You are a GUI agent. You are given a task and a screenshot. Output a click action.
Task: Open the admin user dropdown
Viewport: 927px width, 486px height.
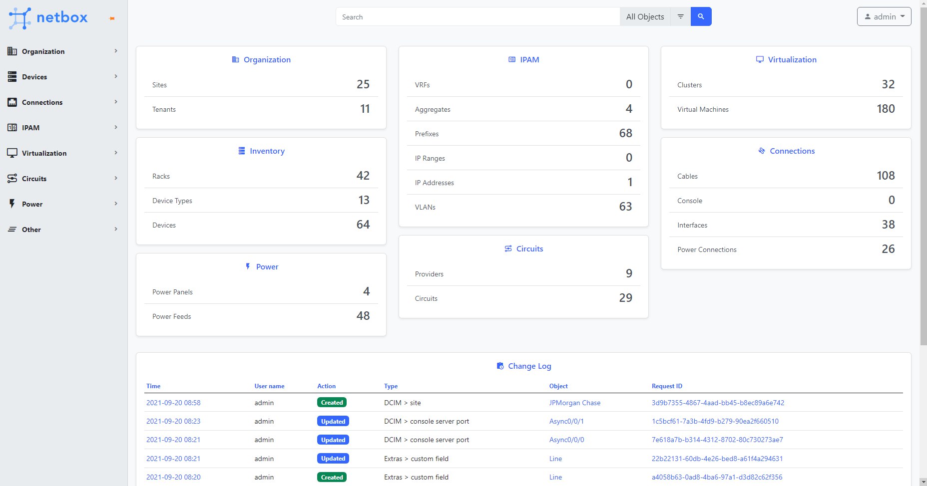[884, 16]
